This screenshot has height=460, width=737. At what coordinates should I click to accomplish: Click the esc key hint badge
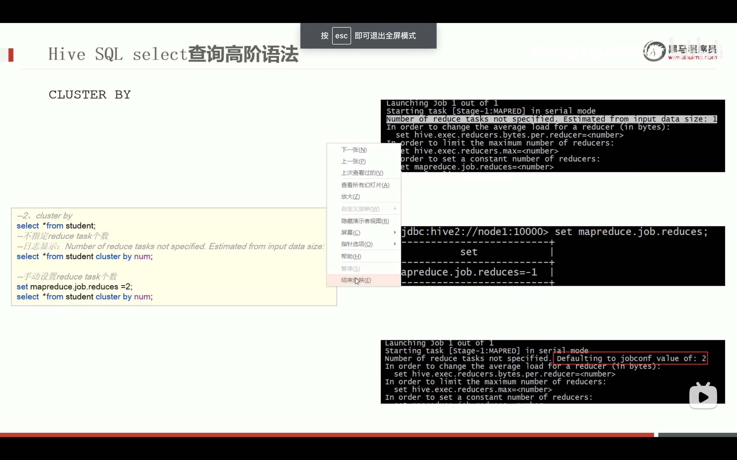[x=341, y=36]
